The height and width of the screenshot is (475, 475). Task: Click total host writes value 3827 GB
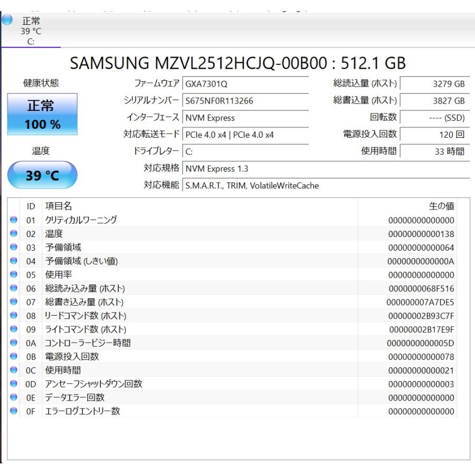(435, 101)
